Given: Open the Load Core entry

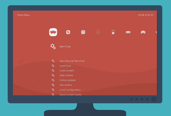Looking at the screenshot, I should (65, 66).
